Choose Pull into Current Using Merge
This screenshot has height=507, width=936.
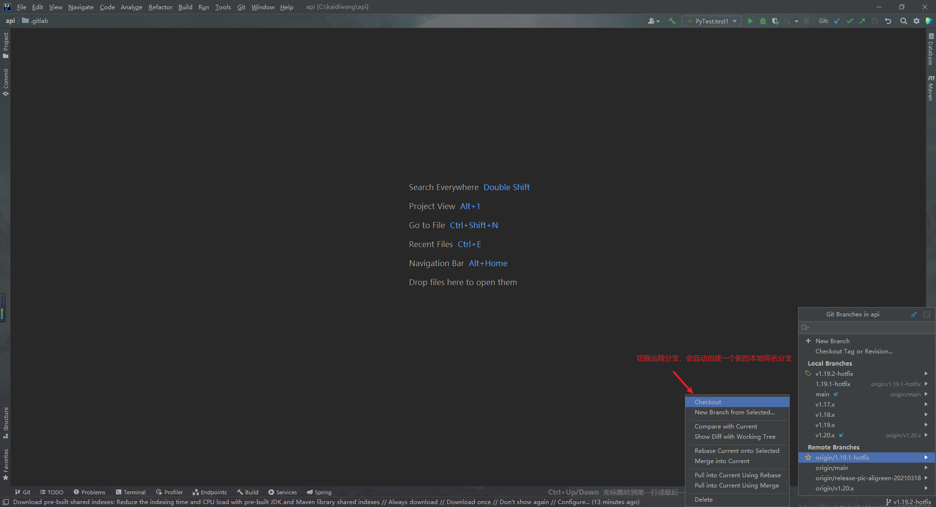(737, 486)
